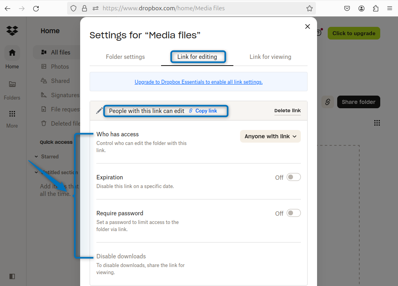Screen dimensions: 398x286
Task: Open the Home icon in sidebar
Action: point(12,53)
